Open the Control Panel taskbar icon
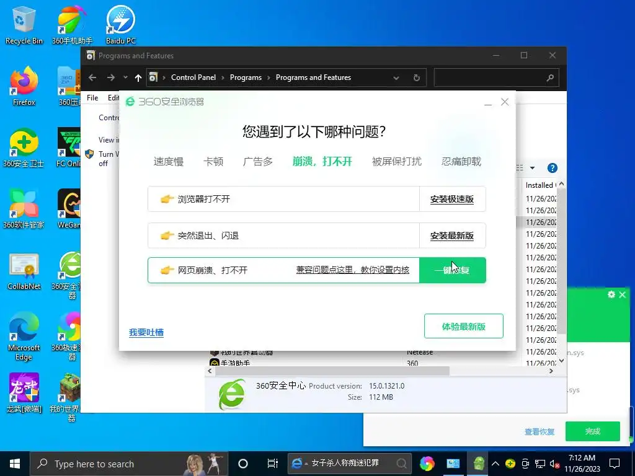Screen dimensions: 635x476 pyautogui.click(x=453, y=464)
